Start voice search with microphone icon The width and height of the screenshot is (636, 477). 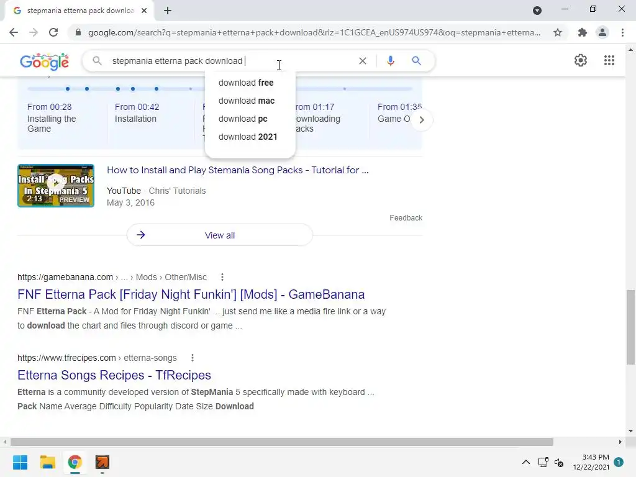point(390,61)
